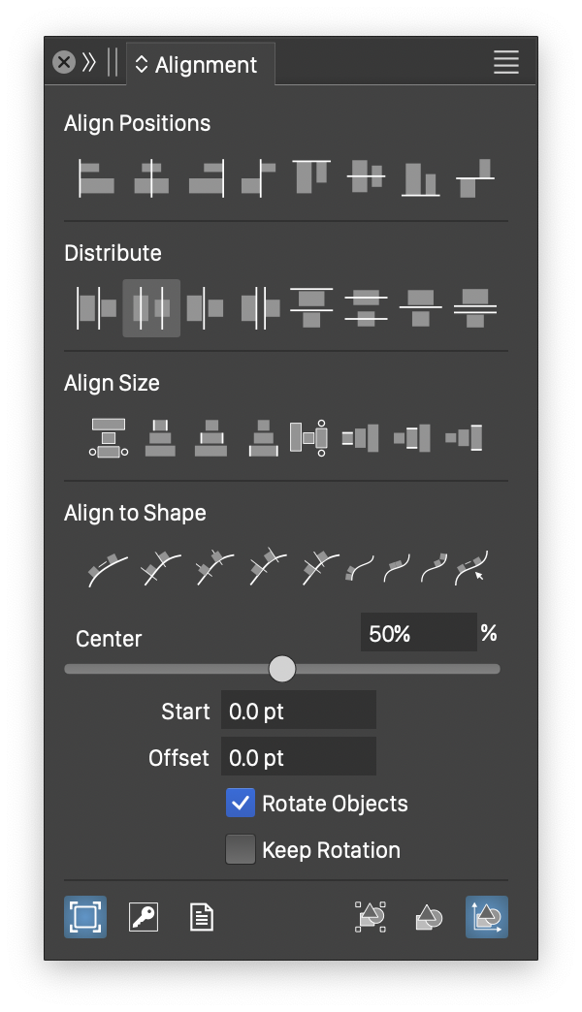
Task: Click the first Align to Shape icon
Action: tap(109, 569)
